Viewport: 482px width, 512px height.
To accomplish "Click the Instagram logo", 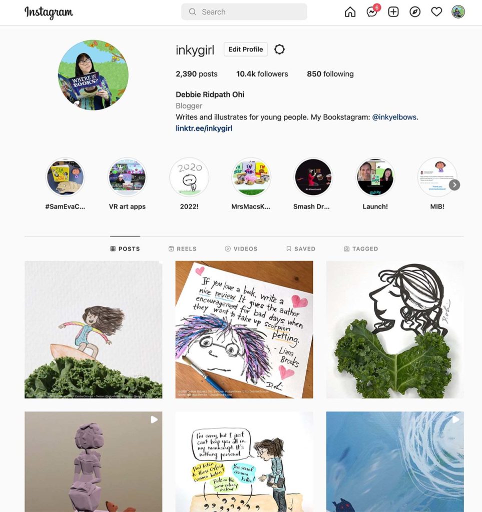I will coord(49,12).
